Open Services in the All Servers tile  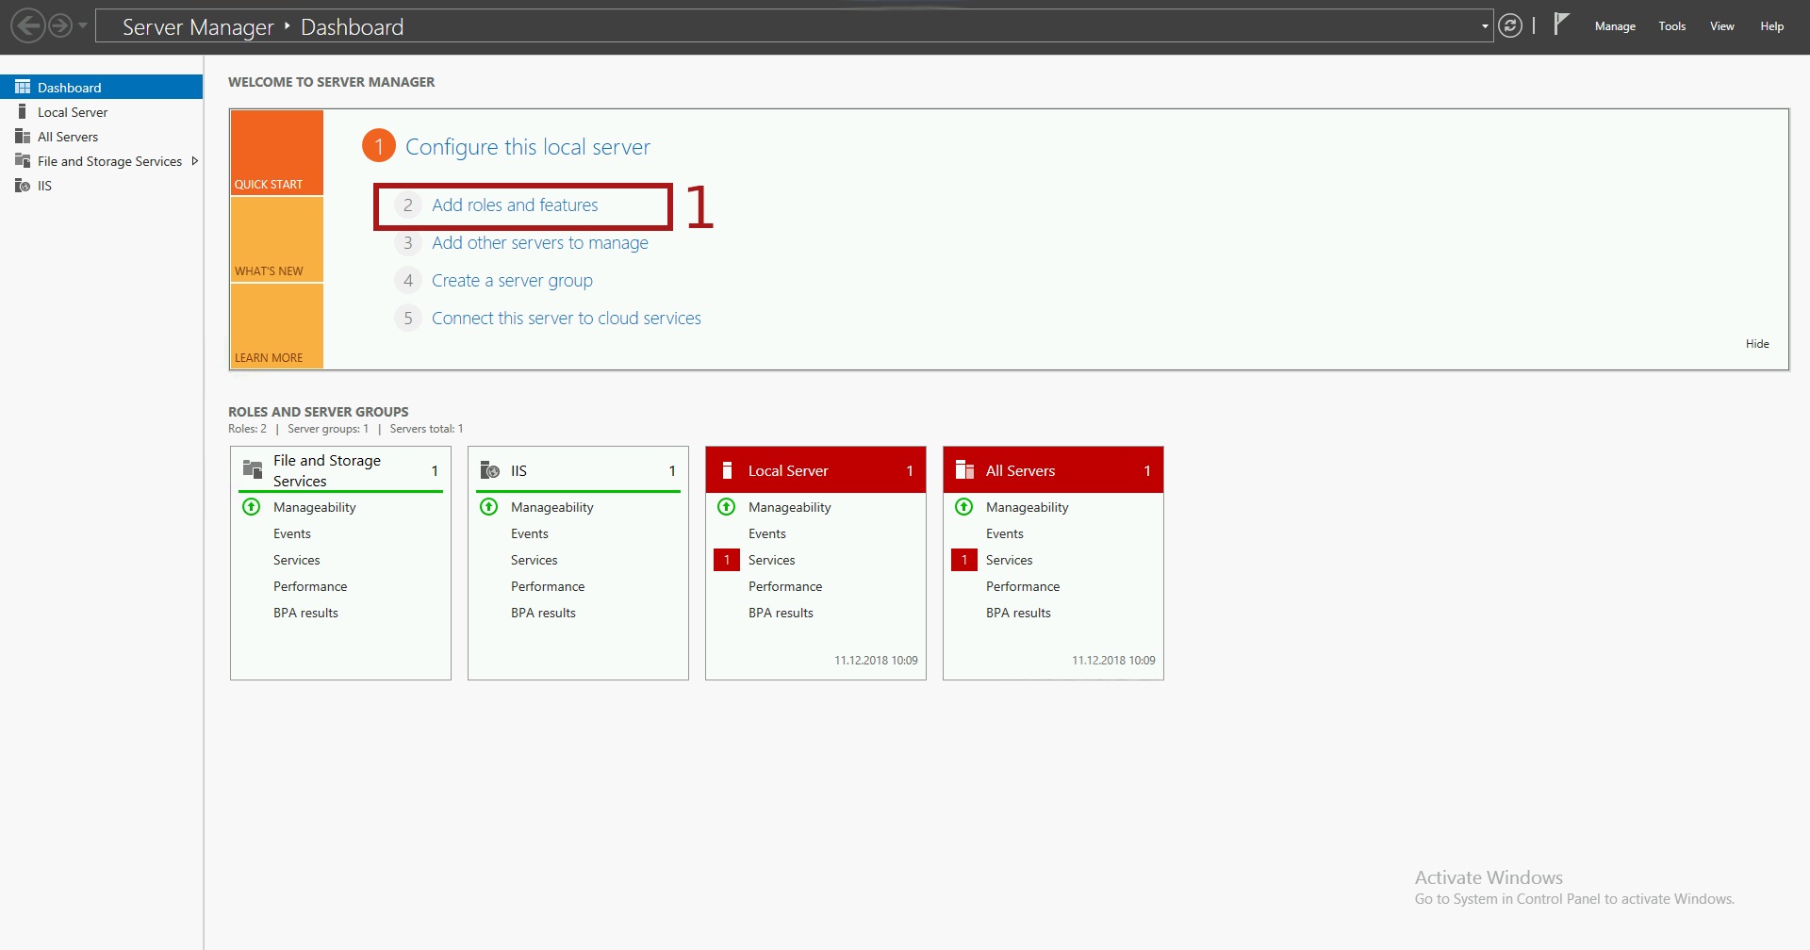1010,560
